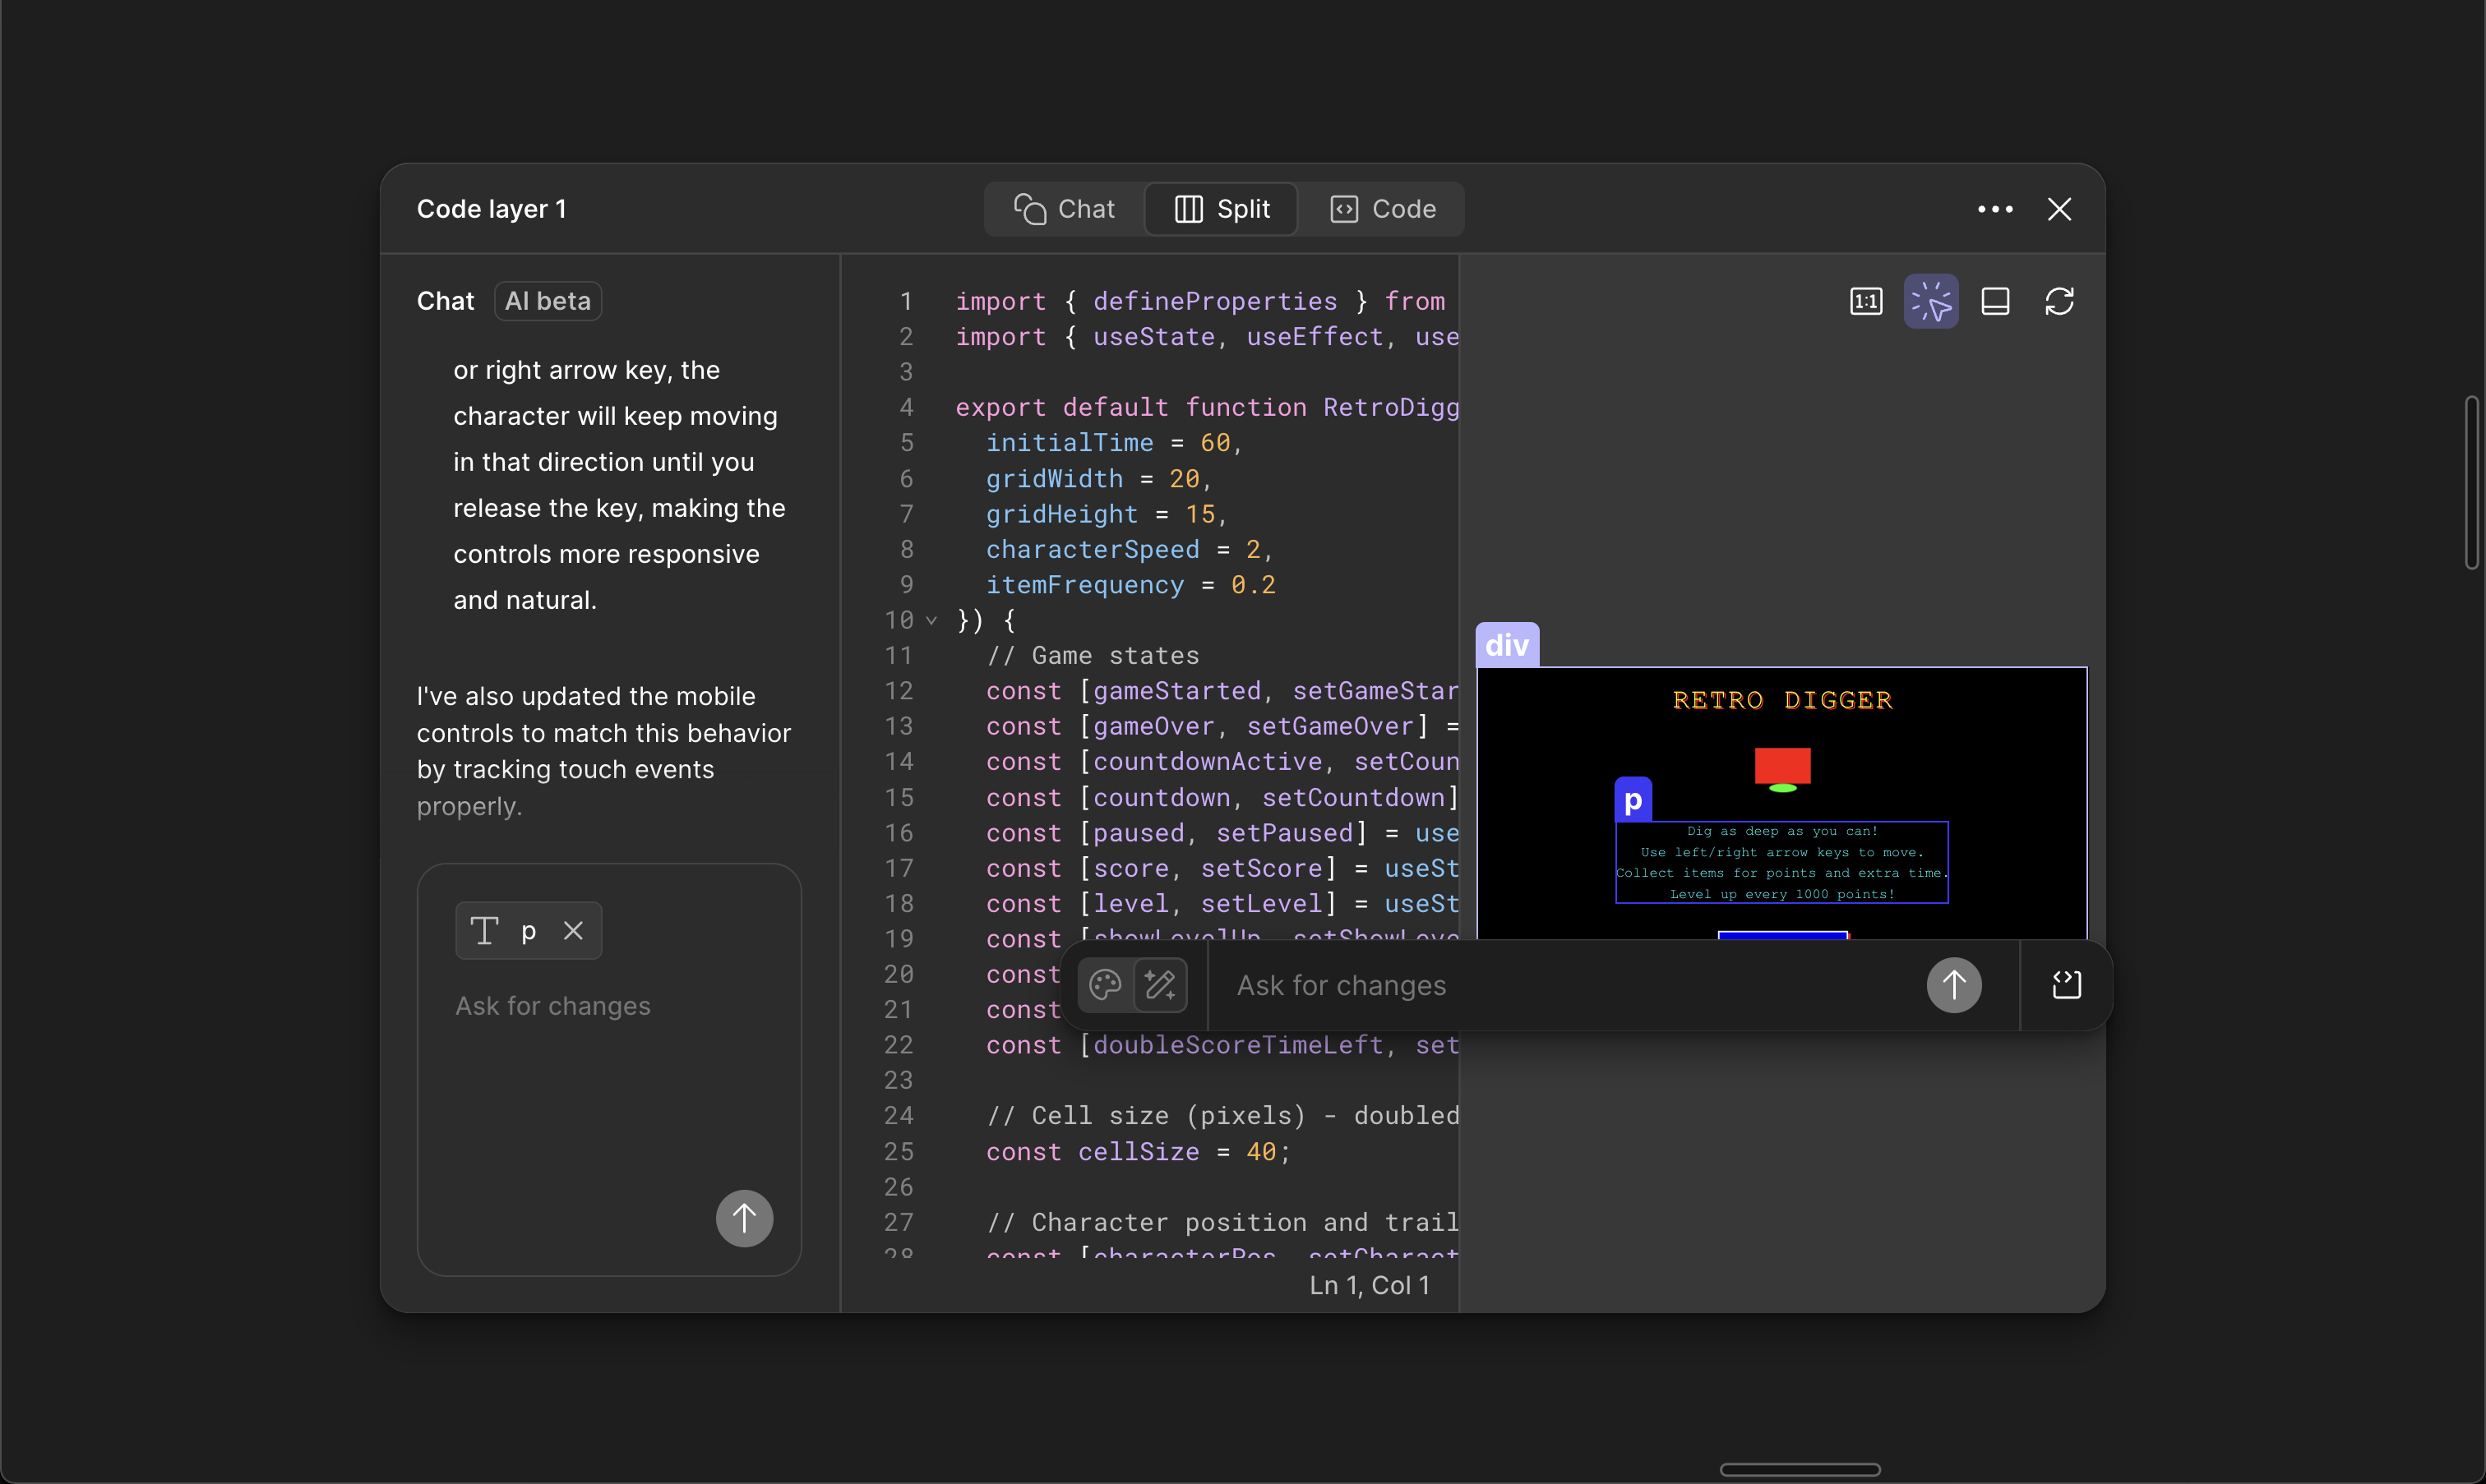This screenshot has width=2486, height=1484.
Task: Click the red character block in preview
Action: pyautogui.click(x=1781, y=766)
